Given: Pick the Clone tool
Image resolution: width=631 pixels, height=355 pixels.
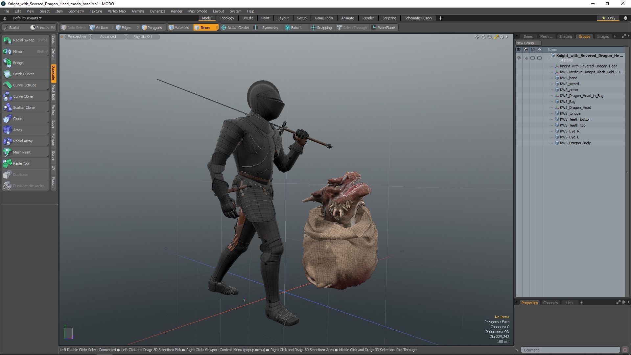Looking at the screenshot, I should coord(25,119).
